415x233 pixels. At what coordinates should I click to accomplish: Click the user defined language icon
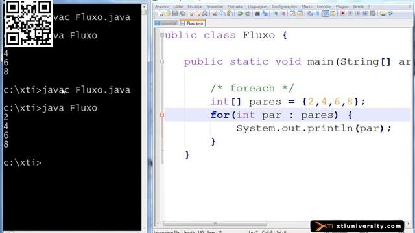[x=333, y=14]
